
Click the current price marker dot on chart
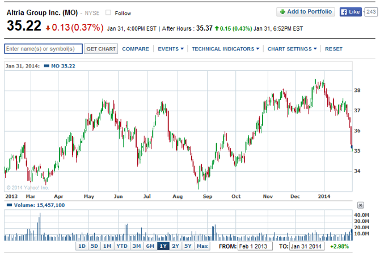[352, 147]
